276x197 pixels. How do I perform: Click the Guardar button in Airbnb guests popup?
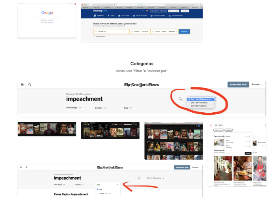(248, 154)
